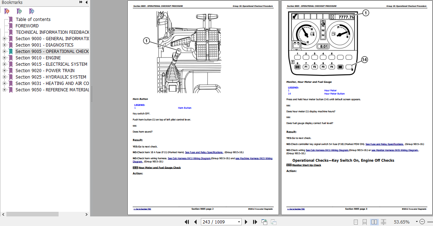Image resolution: width=433 pixels, height=226 pixels.
Task: Click Go to Section TOC link on page 3
Action: [x=296, y=209]
